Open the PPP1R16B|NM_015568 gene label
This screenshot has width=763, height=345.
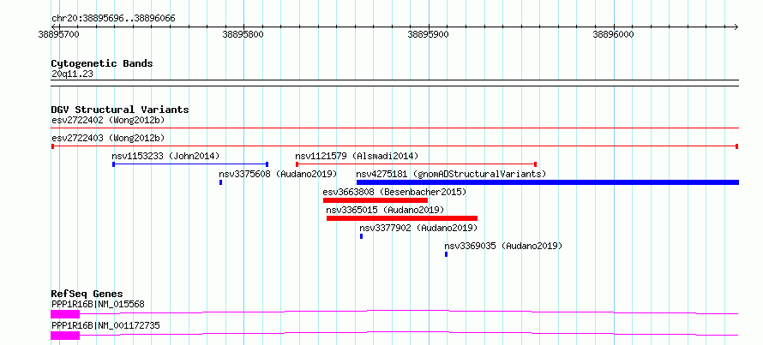[98, 304]
